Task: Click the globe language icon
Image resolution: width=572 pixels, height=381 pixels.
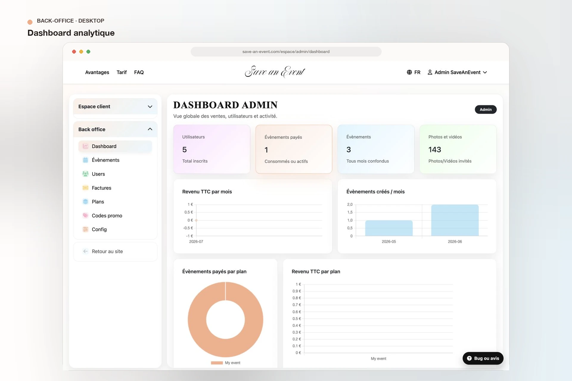Action: tap(409, 72)
